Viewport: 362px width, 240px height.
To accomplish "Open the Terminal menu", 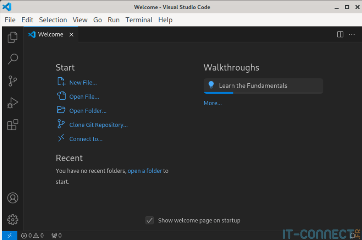I will (139, 20).
